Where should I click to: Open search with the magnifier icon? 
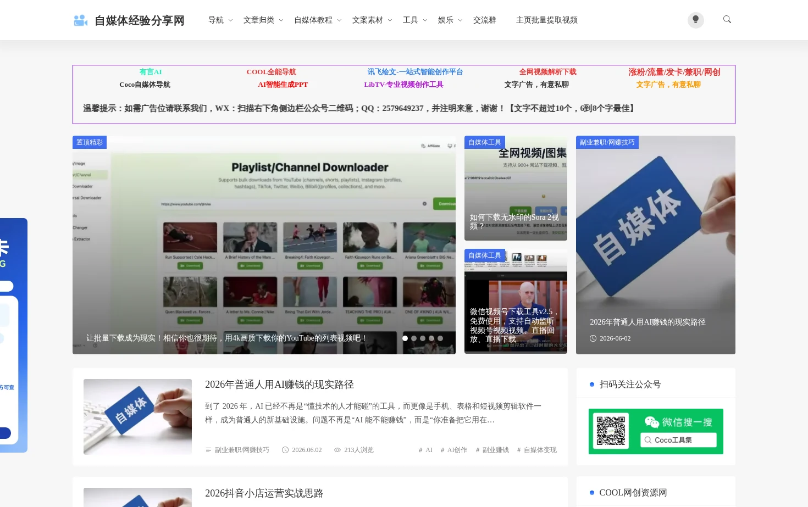[727, 19]
